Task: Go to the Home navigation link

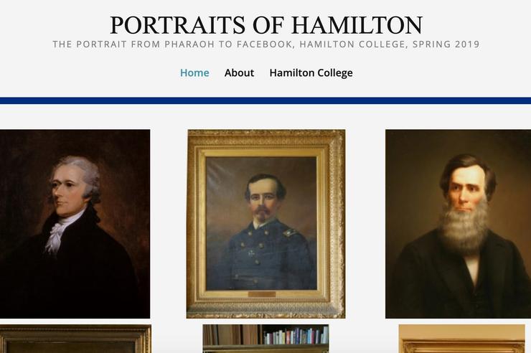Action: (194, 72)
